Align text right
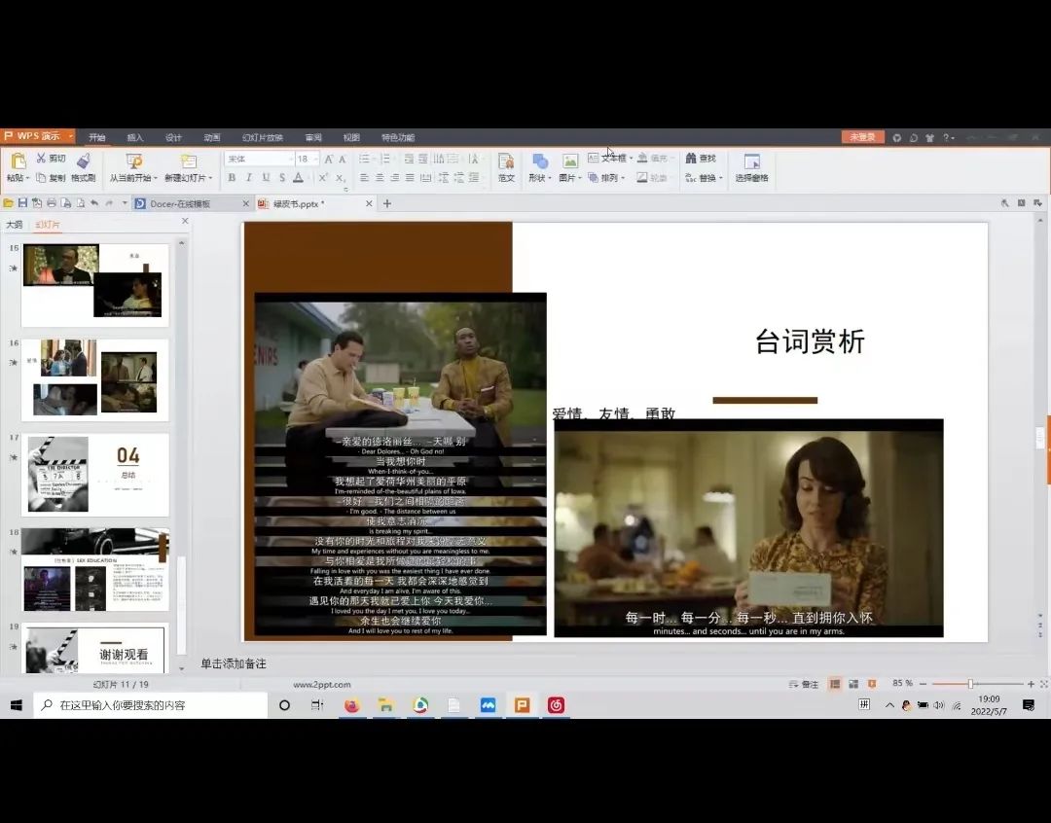 pyautogui.click(x=395, y=178)
